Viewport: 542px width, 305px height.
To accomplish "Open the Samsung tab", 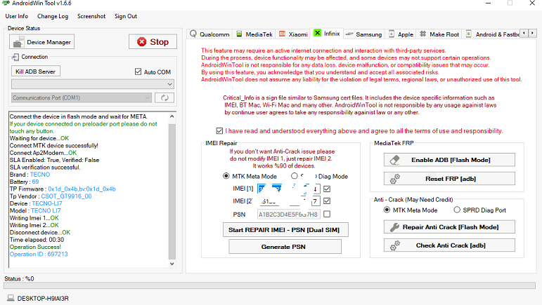I will [363, 34].
